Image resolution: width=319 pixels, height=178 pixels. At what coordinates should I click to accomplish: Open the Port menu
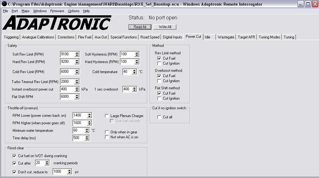[x=15, y=11]
